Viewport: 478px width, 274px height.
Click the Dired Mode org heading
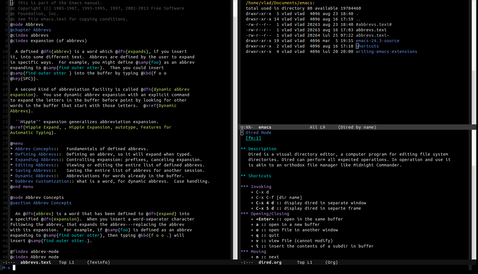(258, 133)
